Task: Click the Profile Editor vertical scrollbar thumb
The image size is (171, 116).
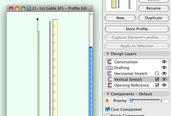Action: [x=91, y=81]
